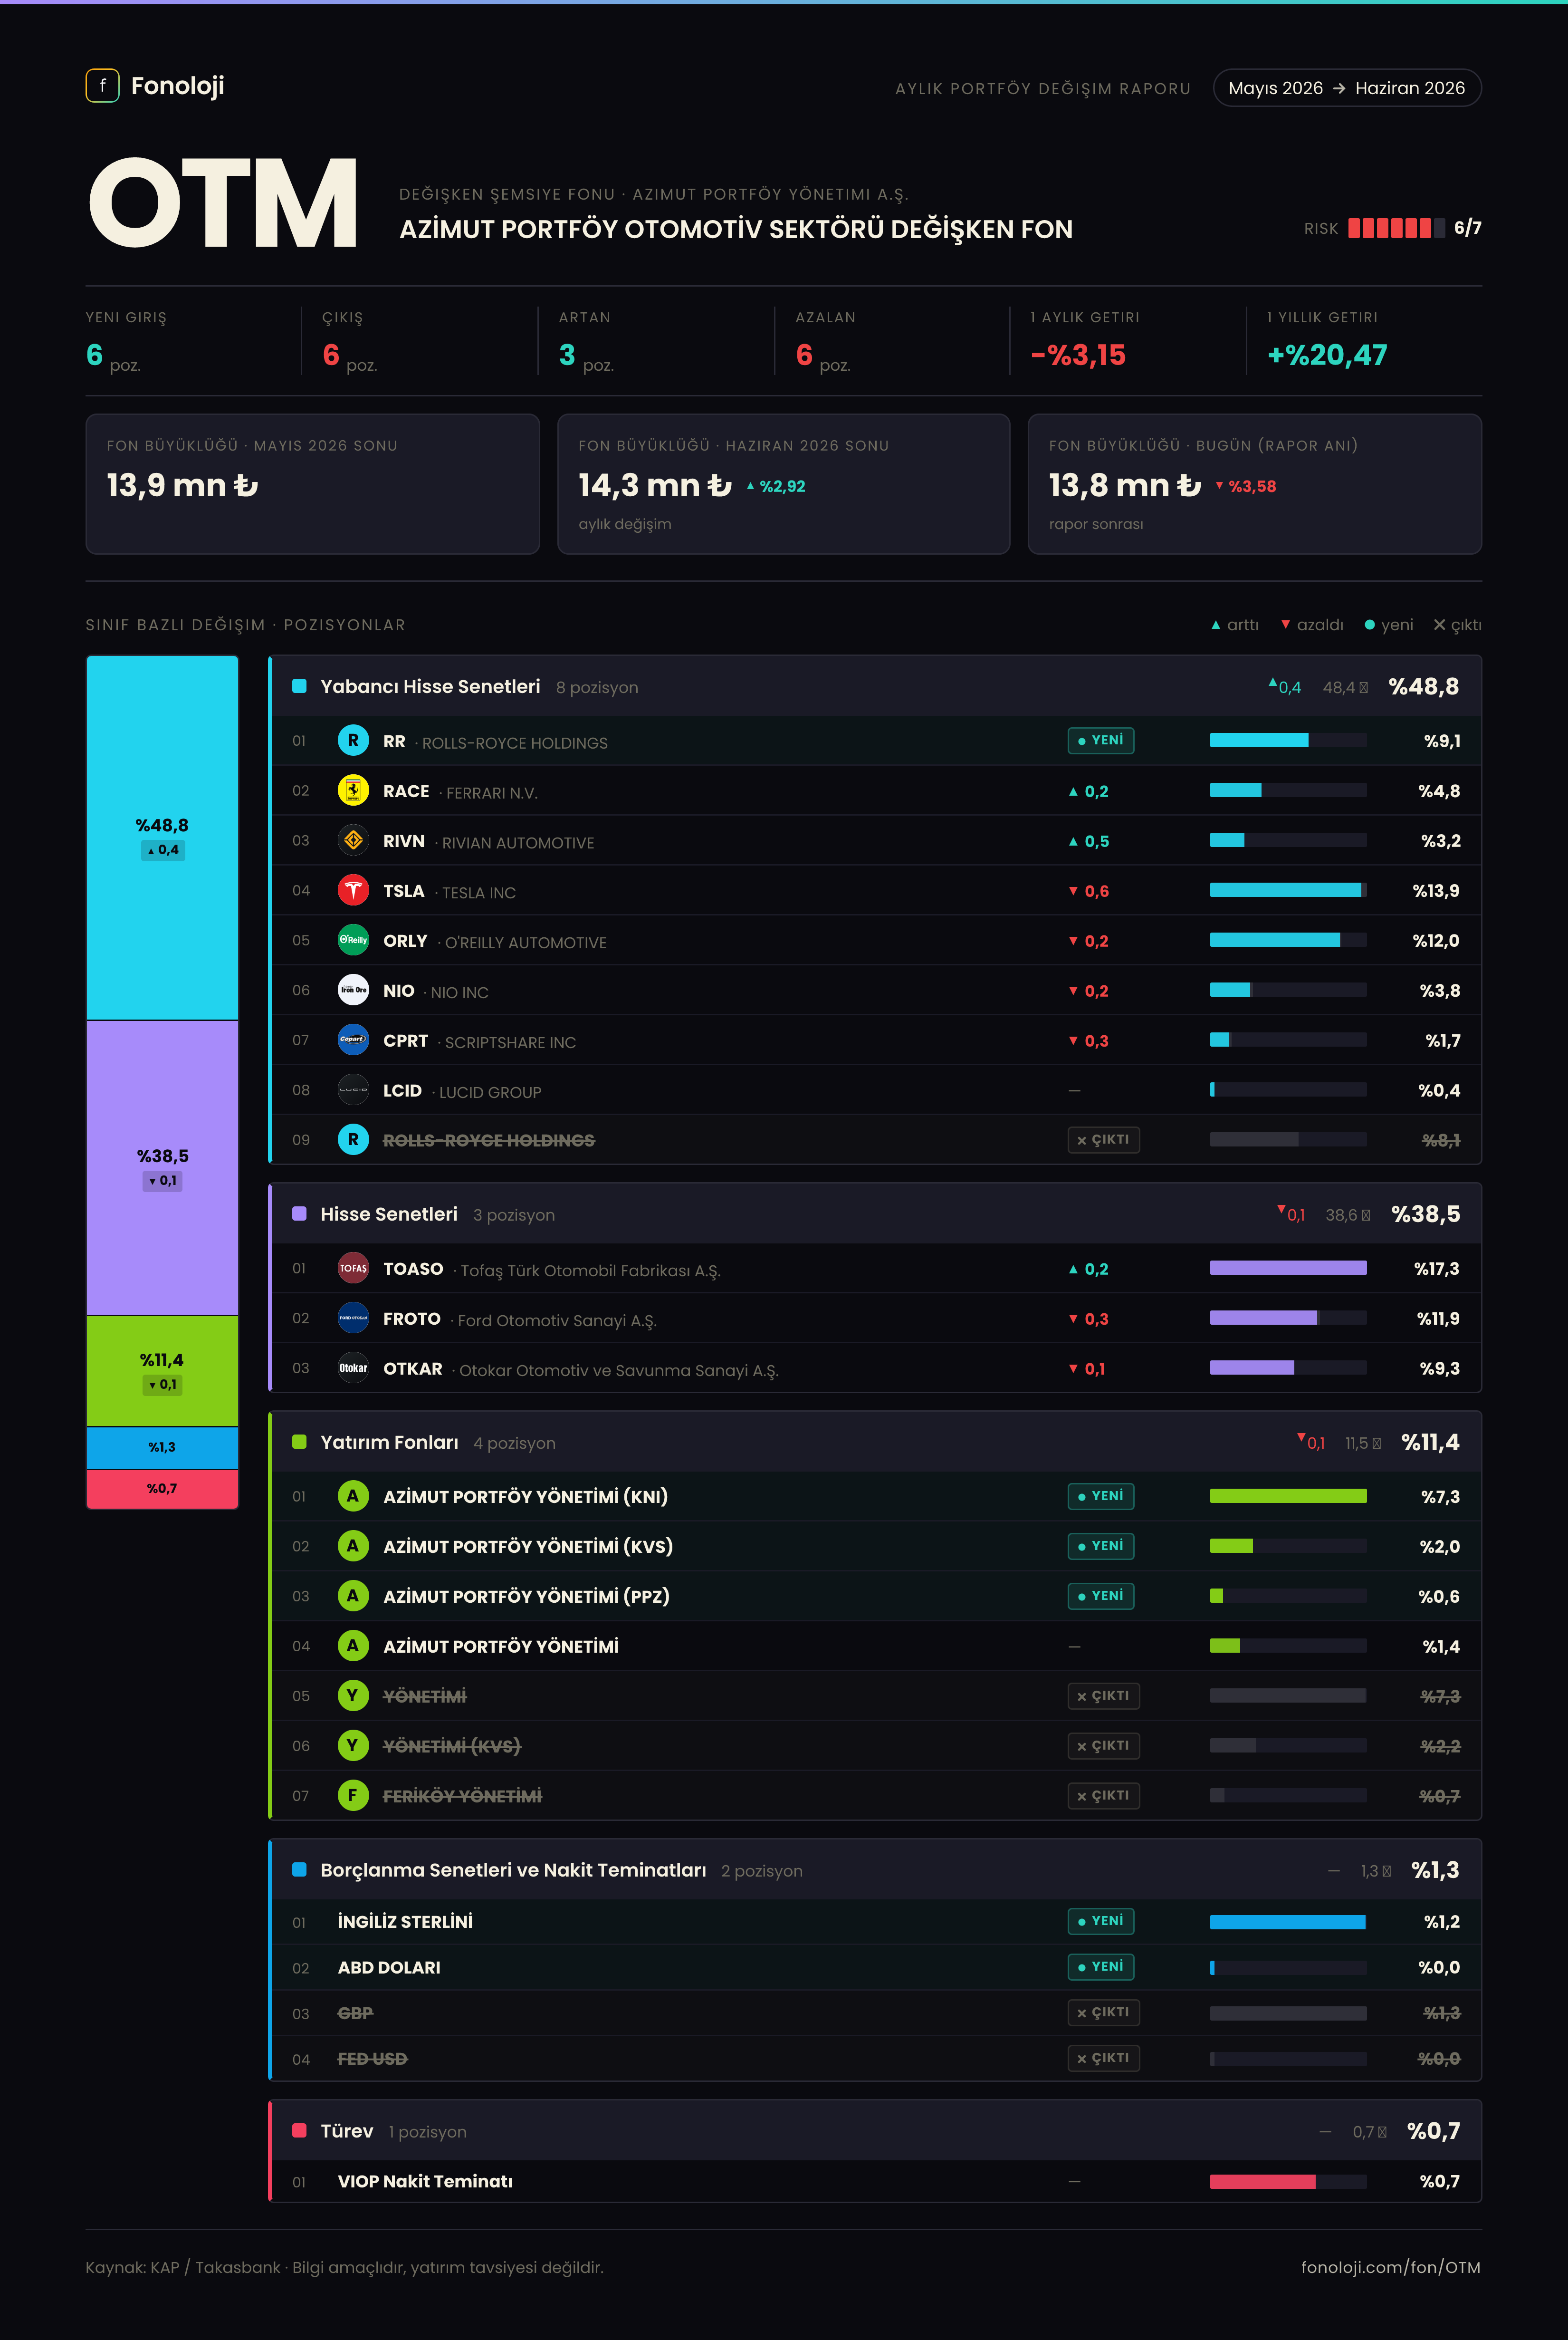Click the ÇIKTI badge on the GBP row
1568x2340 pixels.
point(1103,2013)
